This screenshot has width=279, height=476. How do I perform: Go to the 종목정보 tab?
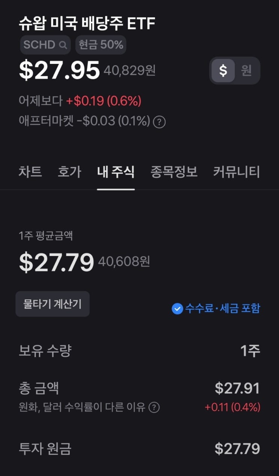[x=174, y=172]
